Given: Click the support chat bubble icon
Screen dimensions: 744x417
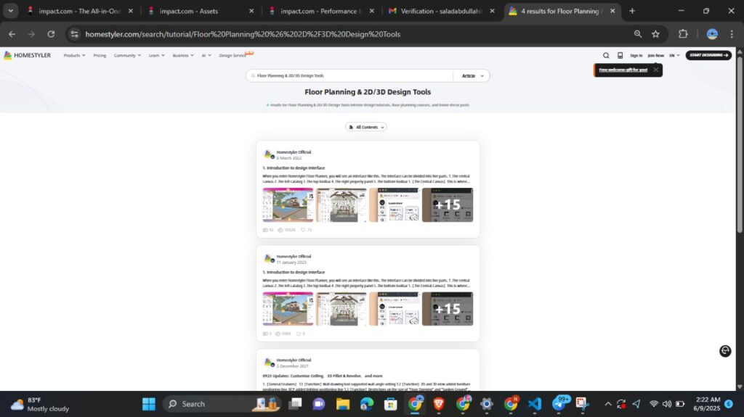Looking at the screenshot, I should pos(724,351).
